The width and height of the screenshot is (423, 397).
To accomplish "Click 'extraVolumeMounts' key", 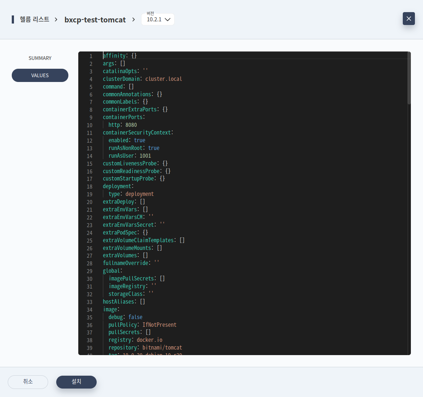I will 127,248.
